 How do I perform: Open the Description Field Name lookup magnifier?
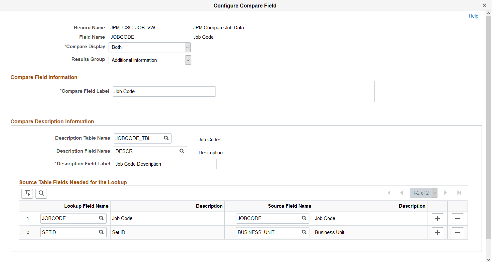coord(182,151)
